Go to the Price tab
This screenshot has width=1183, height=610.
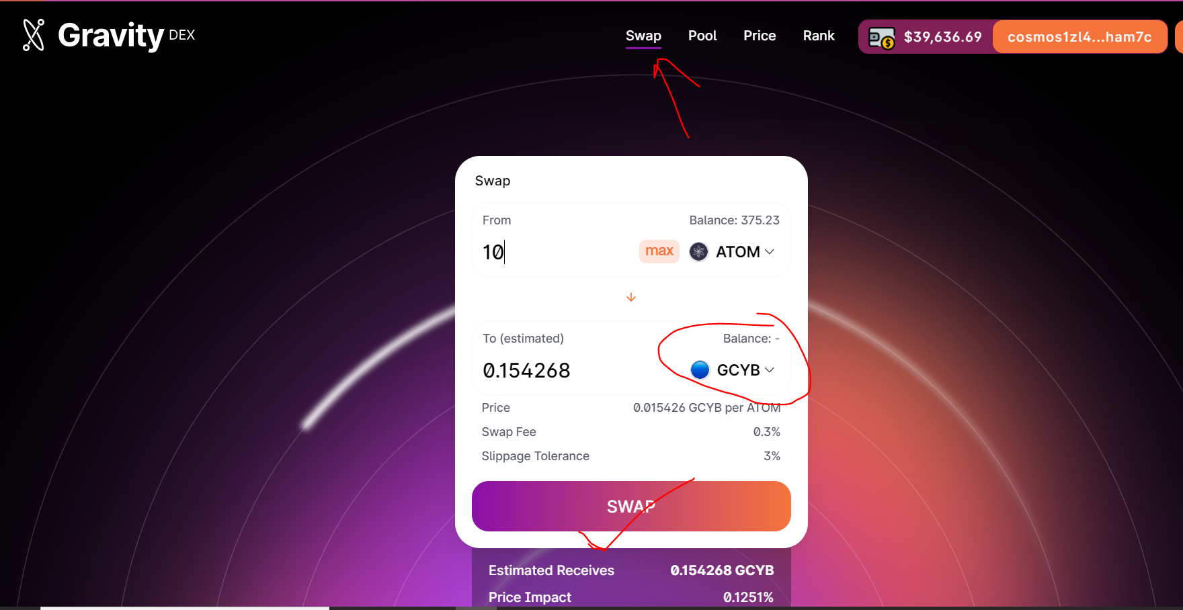[760, 36]
